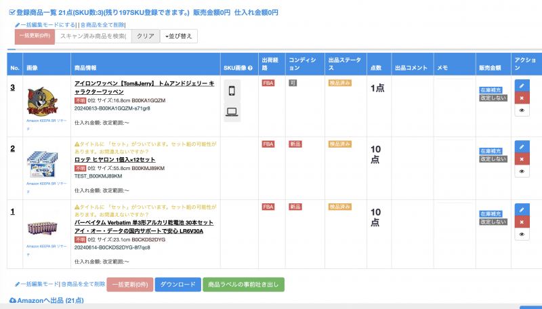Click the eye icon for Lotte Hyaron row
Screen dimensions: 542x309
[522, 171]
